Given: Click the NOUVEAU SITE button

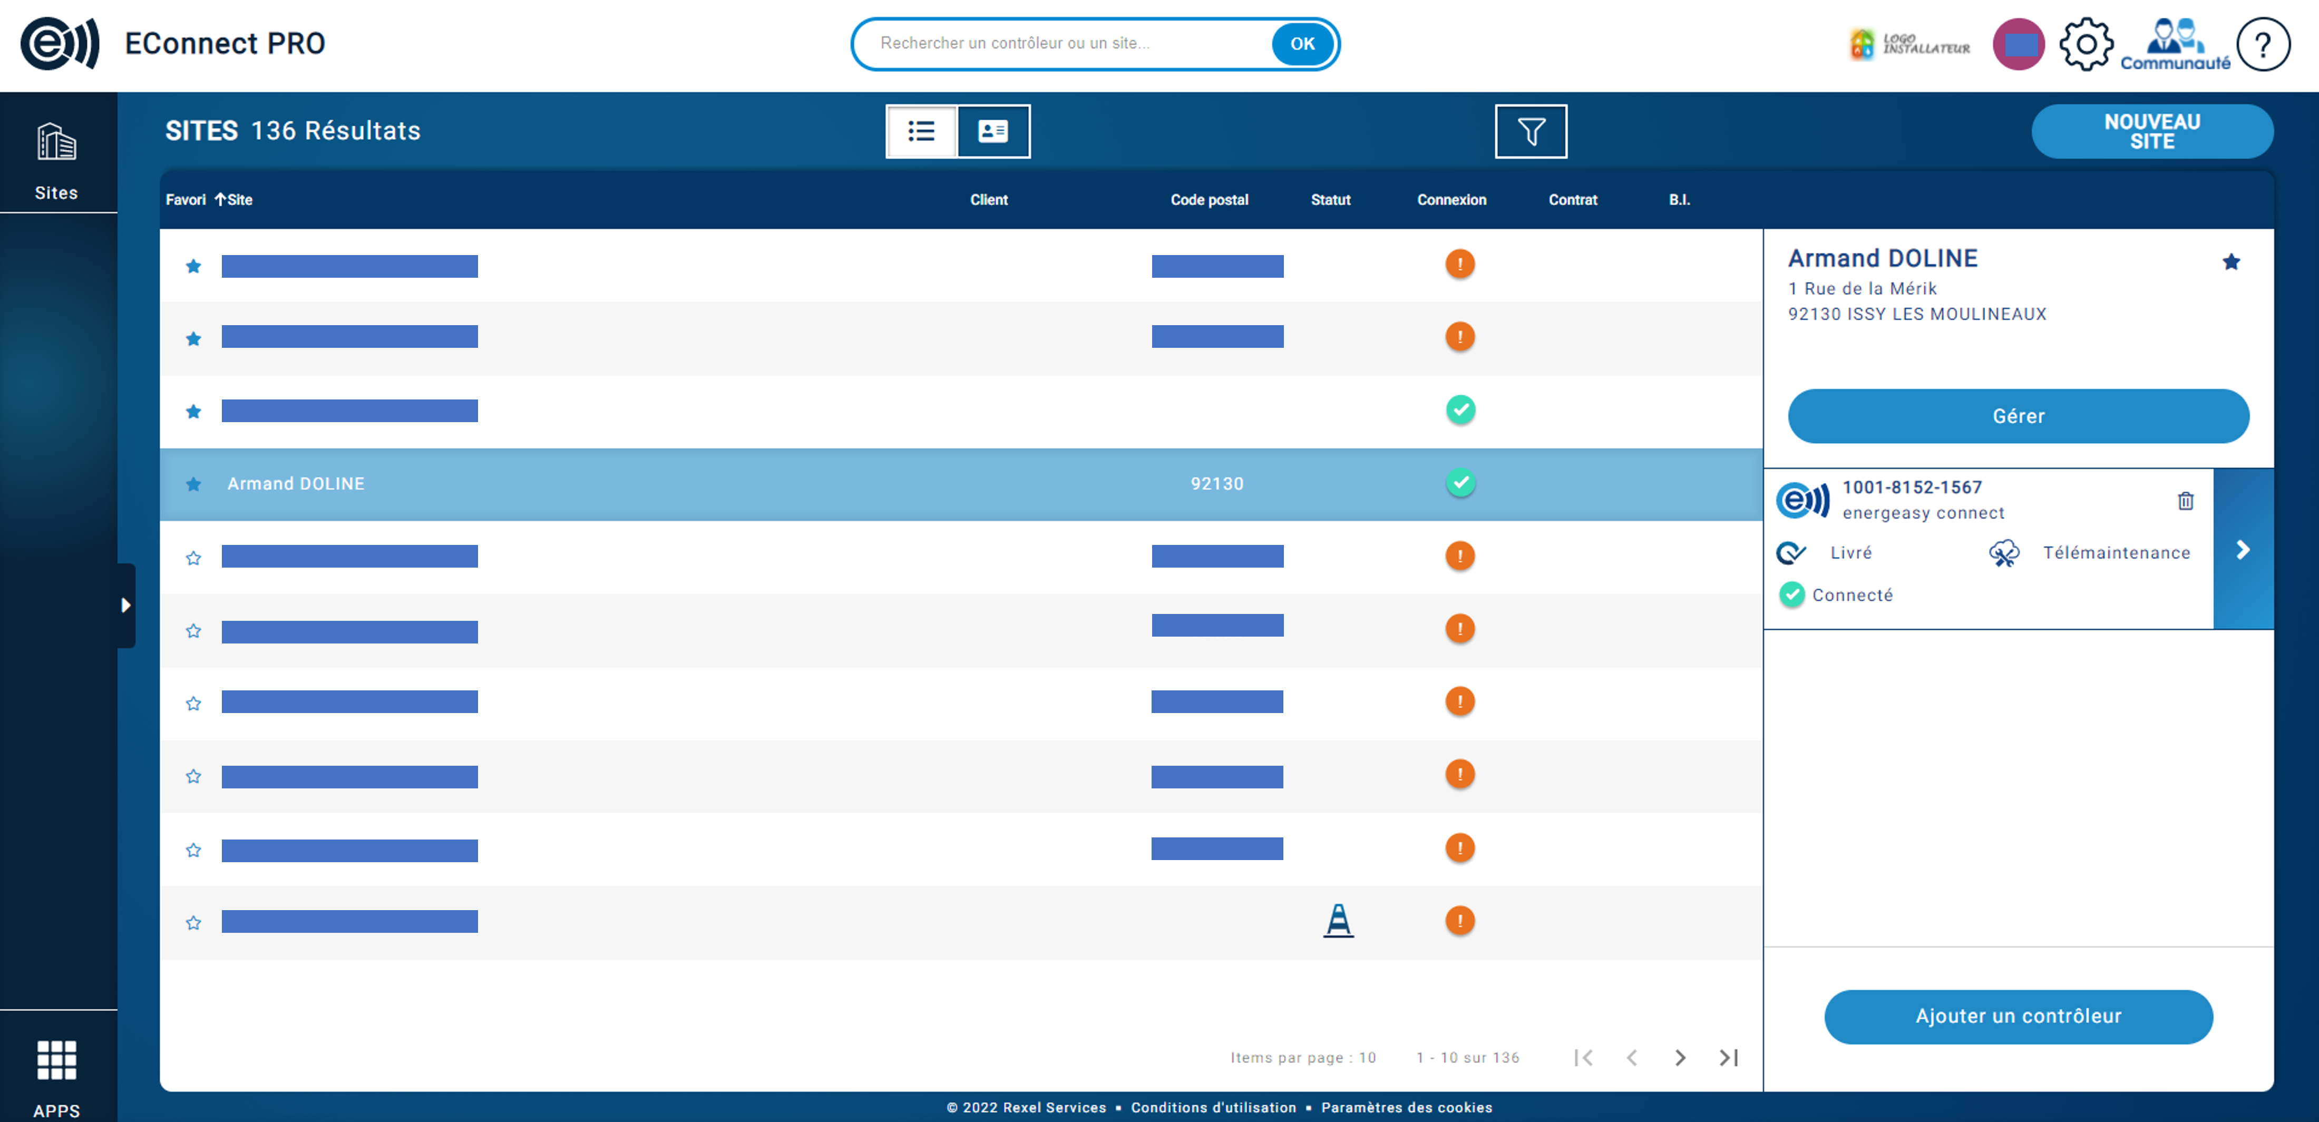Looking at the screenshot, I should tap(2152, 131).
